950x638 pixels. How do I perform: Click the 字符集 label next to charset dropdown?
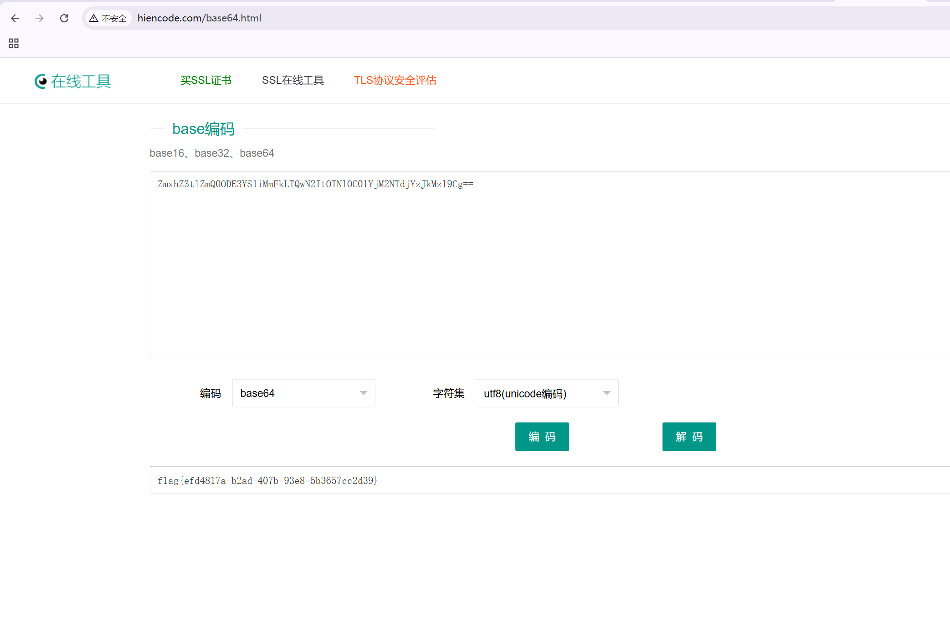[448, 393]
